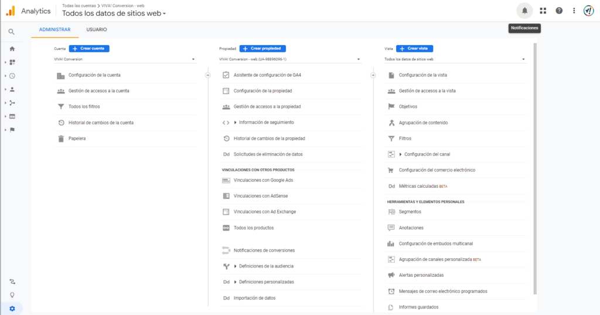Click the Discover lightbulb icon

pos(12,295)
